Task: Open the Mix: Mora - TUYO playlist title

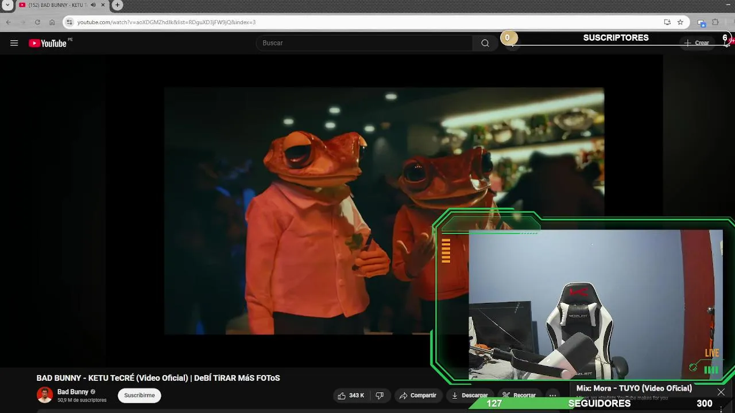Action: click(x=634, y=388)
